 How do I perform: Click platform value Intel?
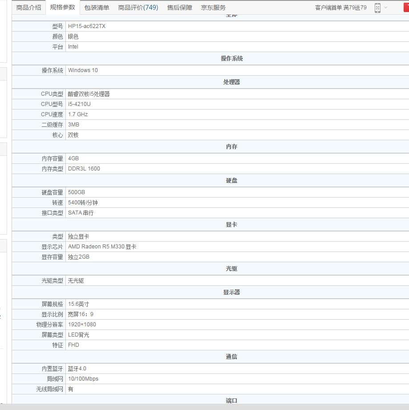tap(73, 47)
